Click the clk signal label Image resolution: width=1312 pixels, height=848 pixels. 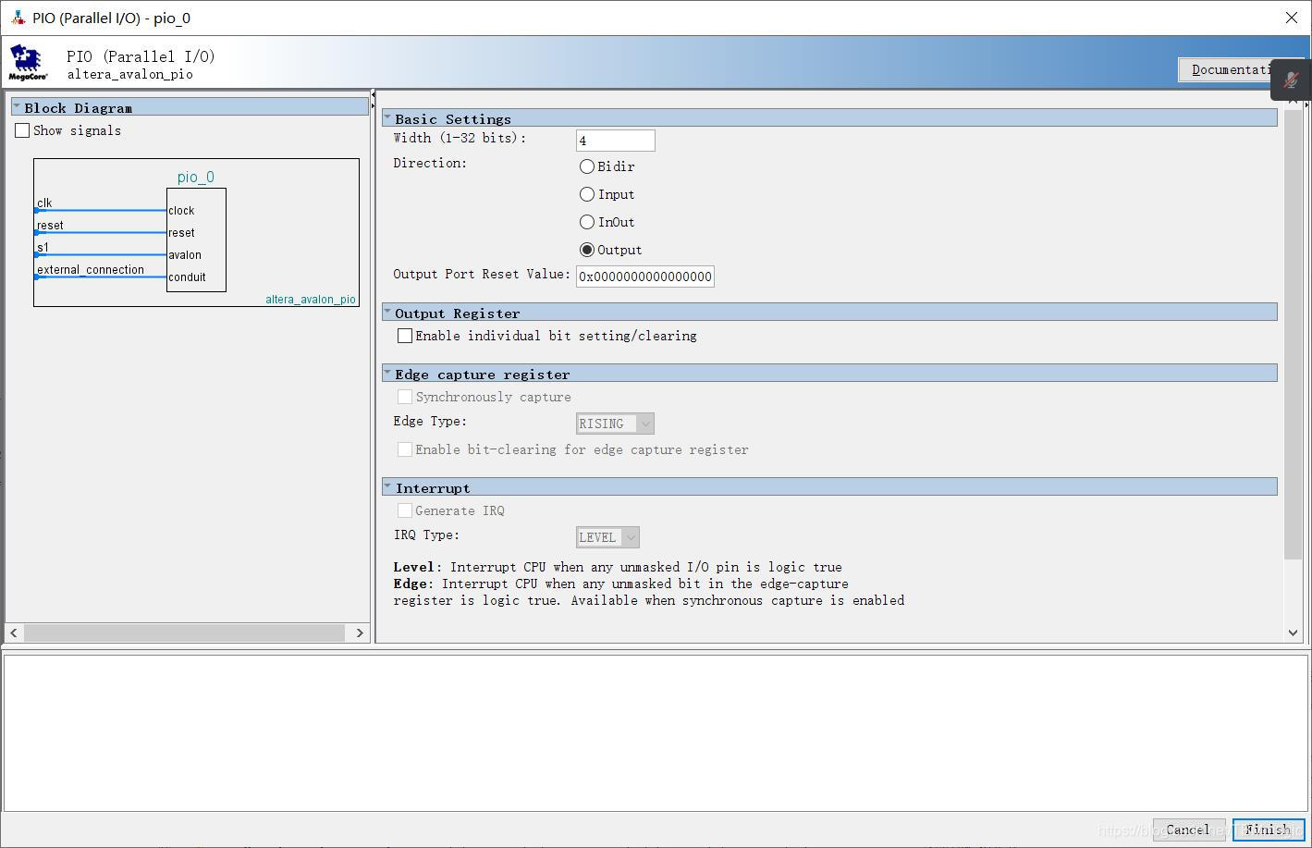[44, 203]
